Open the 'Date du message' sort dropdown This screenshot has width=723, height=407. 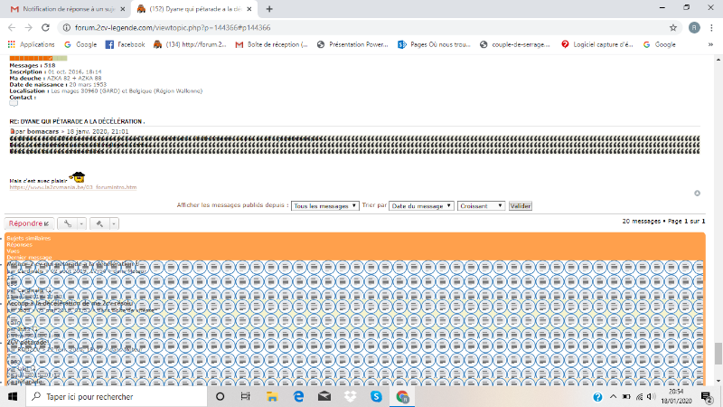tap(420, 206)
